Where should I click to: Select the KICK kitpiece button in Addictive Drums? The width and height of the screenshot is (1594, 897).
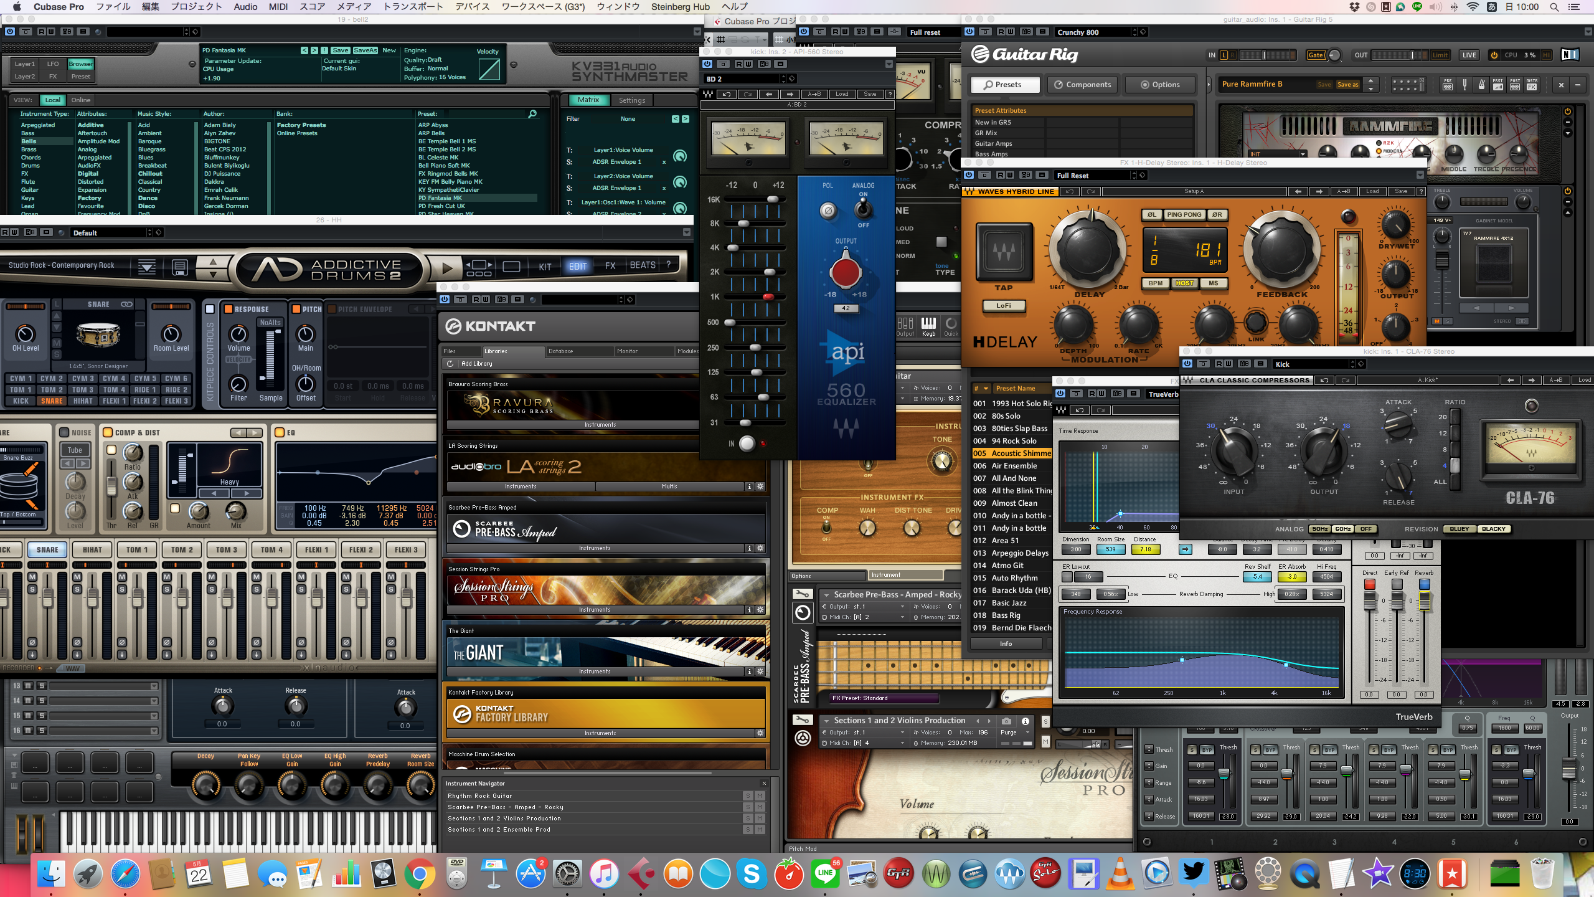point(21,401)
